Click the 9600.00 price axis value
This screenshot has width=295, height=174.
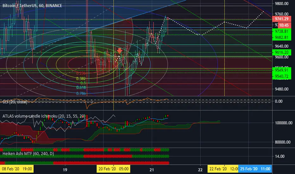281,57
